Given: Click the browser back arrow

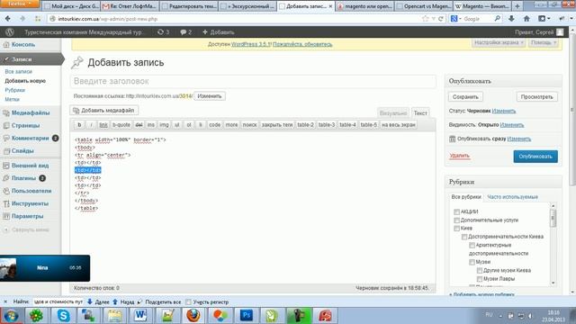Looking at the screenshot, I should click(x=8, y=19).
